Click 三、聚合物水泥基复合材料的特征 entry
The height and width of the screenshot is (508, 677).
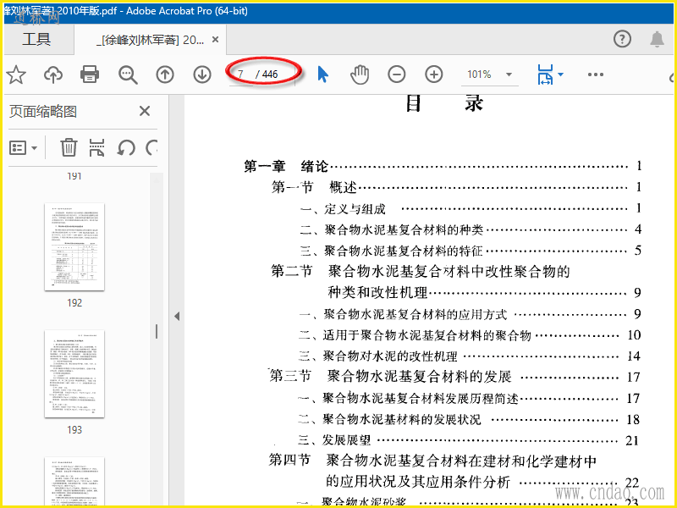pyautogui.click(x=471, y=251)
